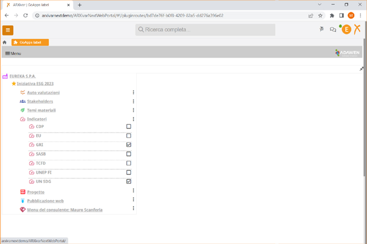Uncheck the GRI indicator checkbox
Screen dimensions: 367x244
(128, 145)
